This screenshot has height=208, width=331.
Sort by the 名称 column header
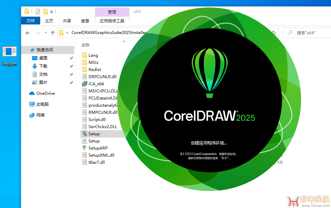pyautogui.click(x=85, y=45)
